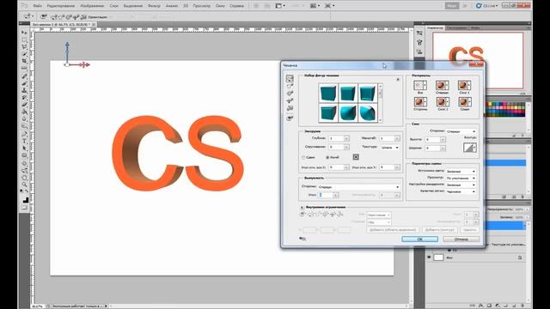The width and height of the screenshot is (550, 309).
Task: Open the Mesh Quality dropdown
Action: (x=461, y=191)
